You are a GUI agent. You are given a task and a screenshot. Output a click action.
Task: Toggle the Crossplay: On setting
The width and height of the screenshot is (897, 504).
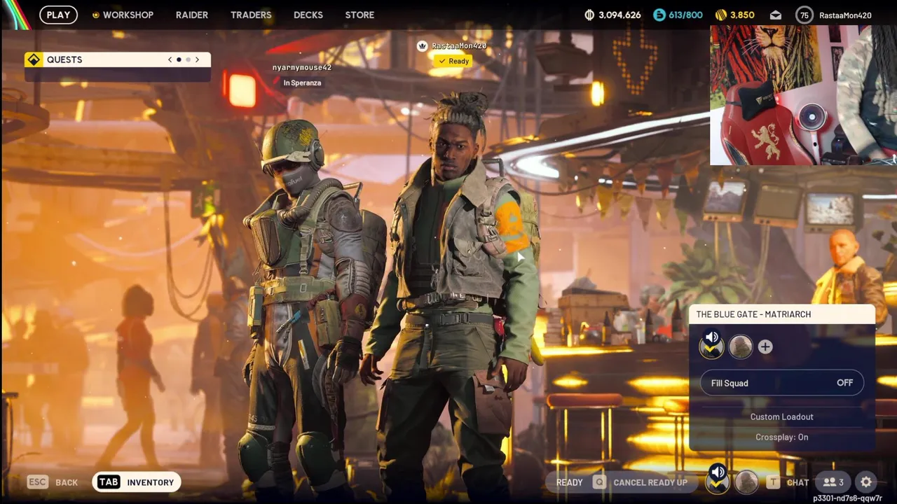click(x=782, y=437)
